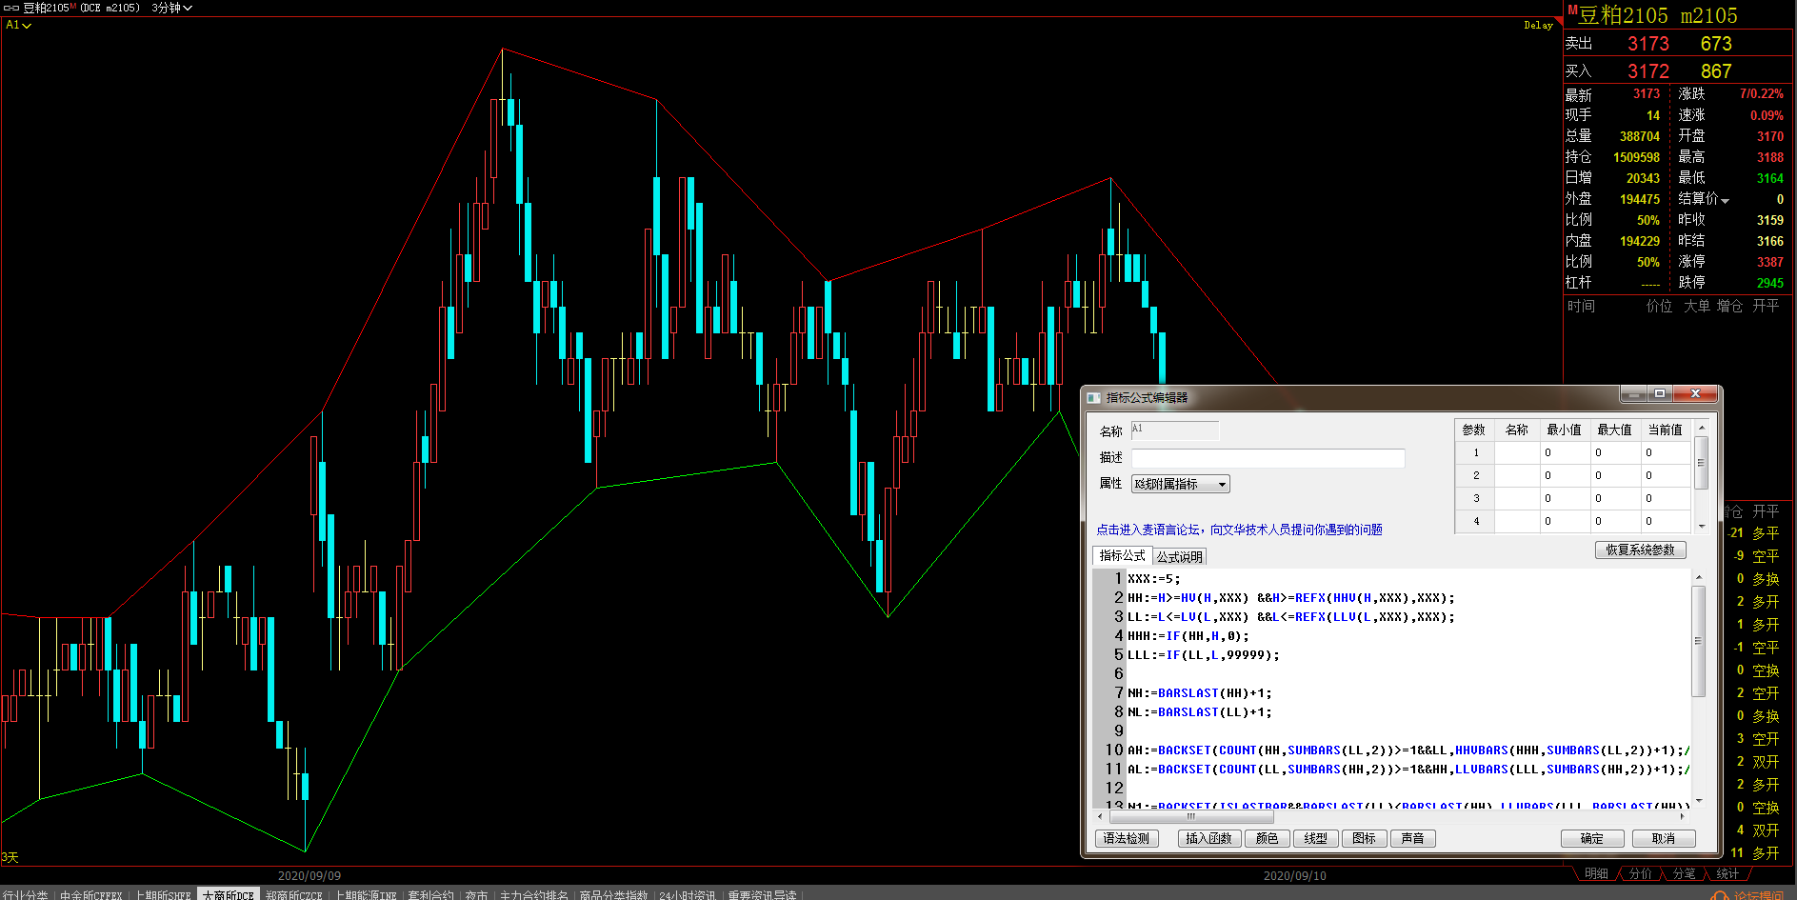The width and height of the screenshot is (1797, 900).
Task: Open the 商品分类指数 bottom tab
Action: click(x=613, y=895)
